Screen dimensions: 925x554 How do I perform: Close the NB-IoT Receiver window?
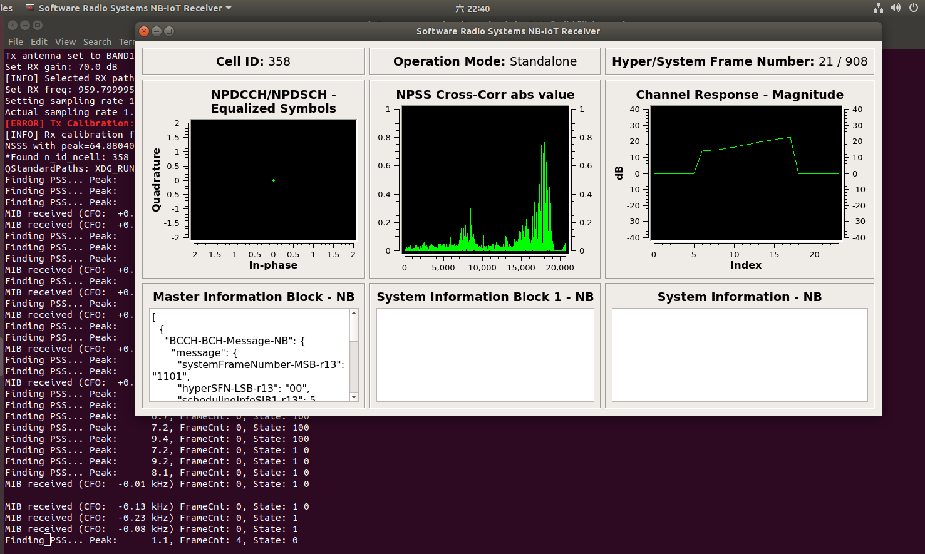click(x=144, y=31)
